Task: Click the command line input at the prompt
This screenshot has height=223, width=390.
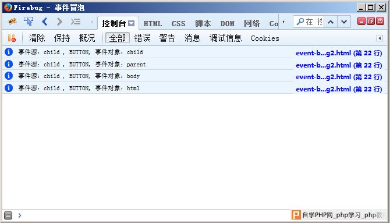Action: [x=154, y=215]
